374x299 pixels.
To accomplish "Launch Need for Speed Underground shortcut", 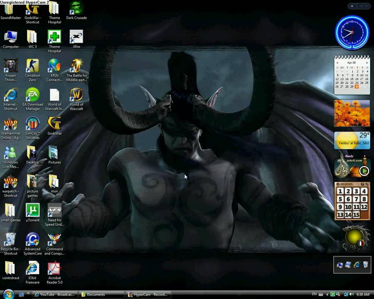I will [x=54, y=215].
